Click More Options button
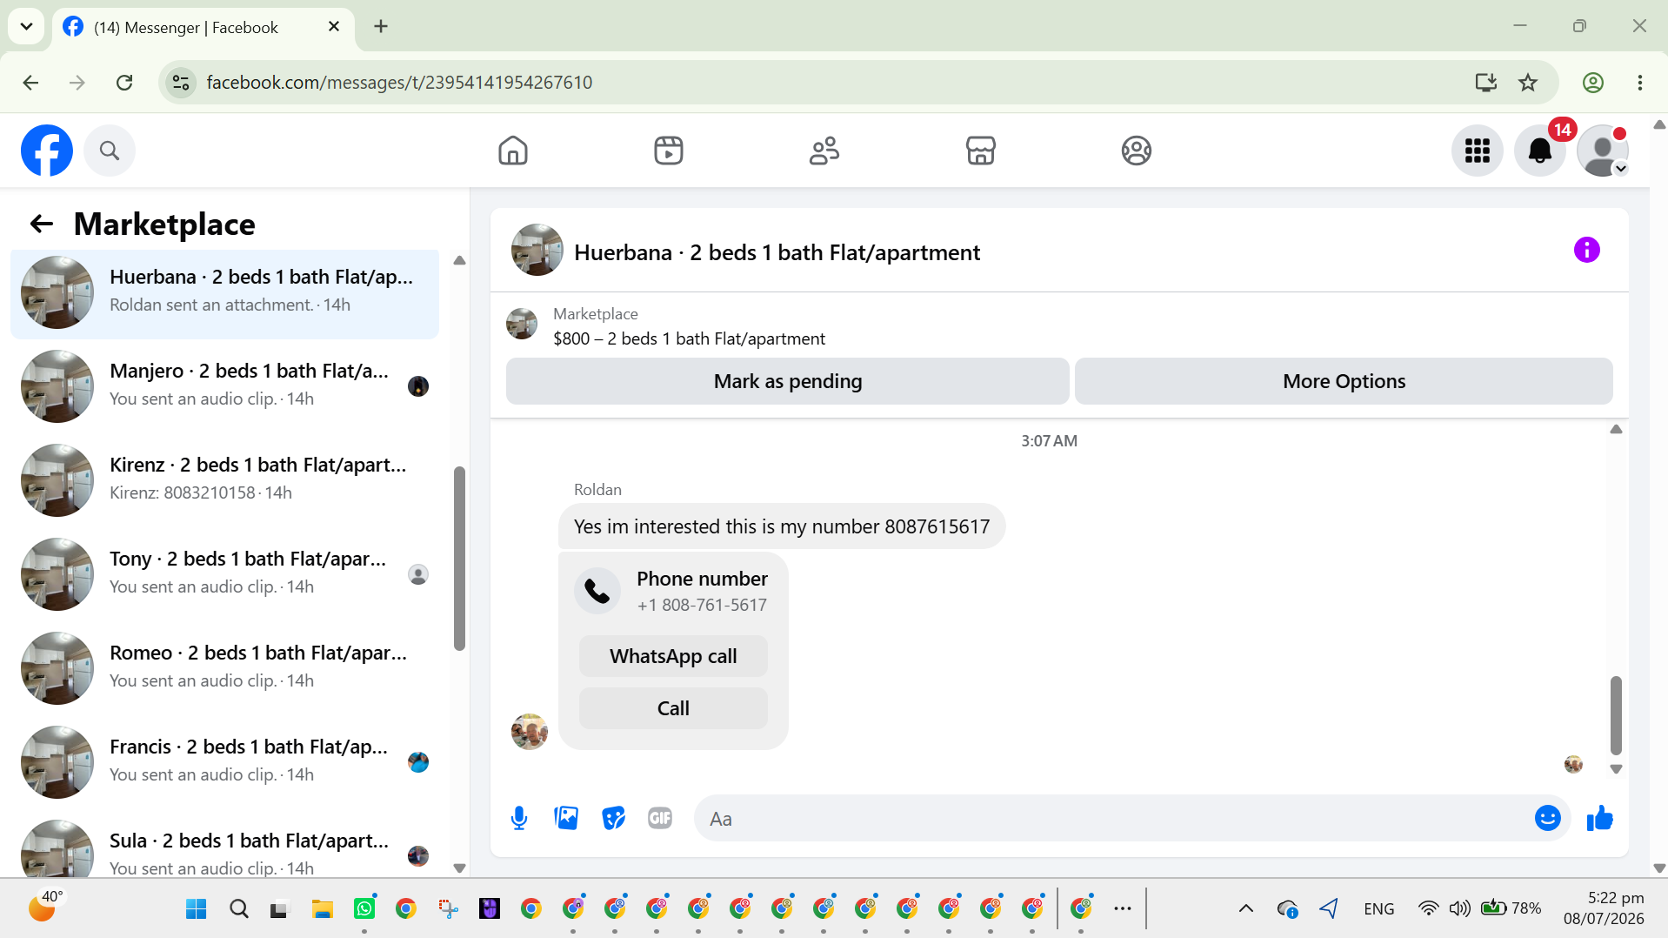1668x938 pixels. tap(1344, 381)
